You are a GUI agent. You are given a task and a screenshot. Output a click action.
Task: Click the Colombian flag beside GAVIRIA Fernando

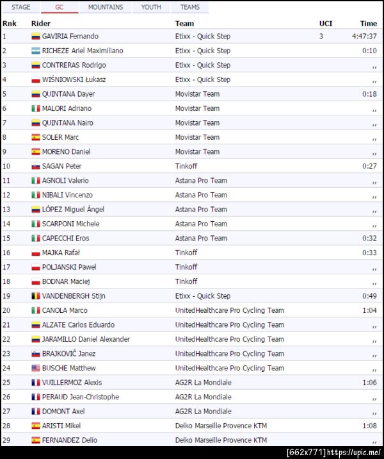[36, 37]
